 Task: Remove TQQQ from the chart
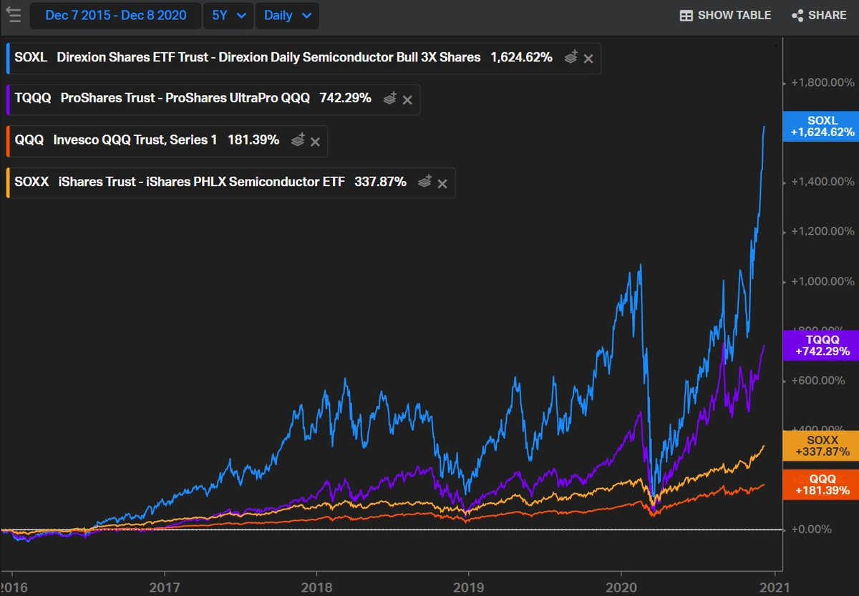407,100
